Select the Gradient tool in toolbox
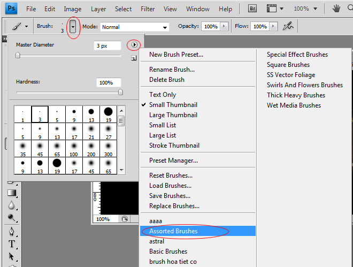 tap(12, 193)
